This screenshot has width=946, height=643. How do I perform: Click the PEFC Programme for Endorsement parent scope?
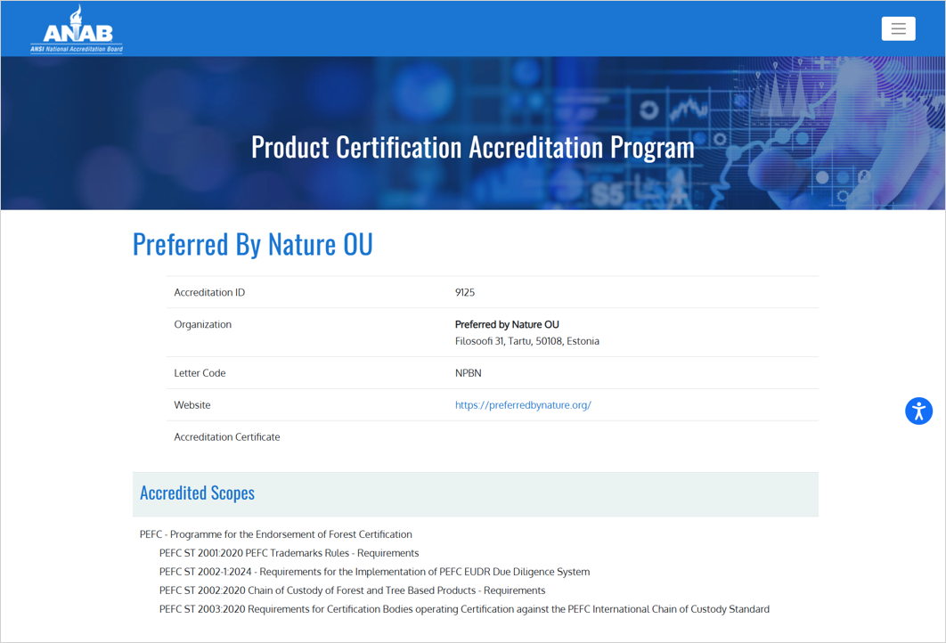click(x=275, y=534)
